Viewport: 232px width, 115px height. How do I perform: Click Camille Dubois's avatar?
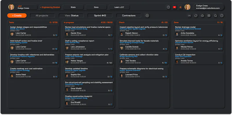122,48
